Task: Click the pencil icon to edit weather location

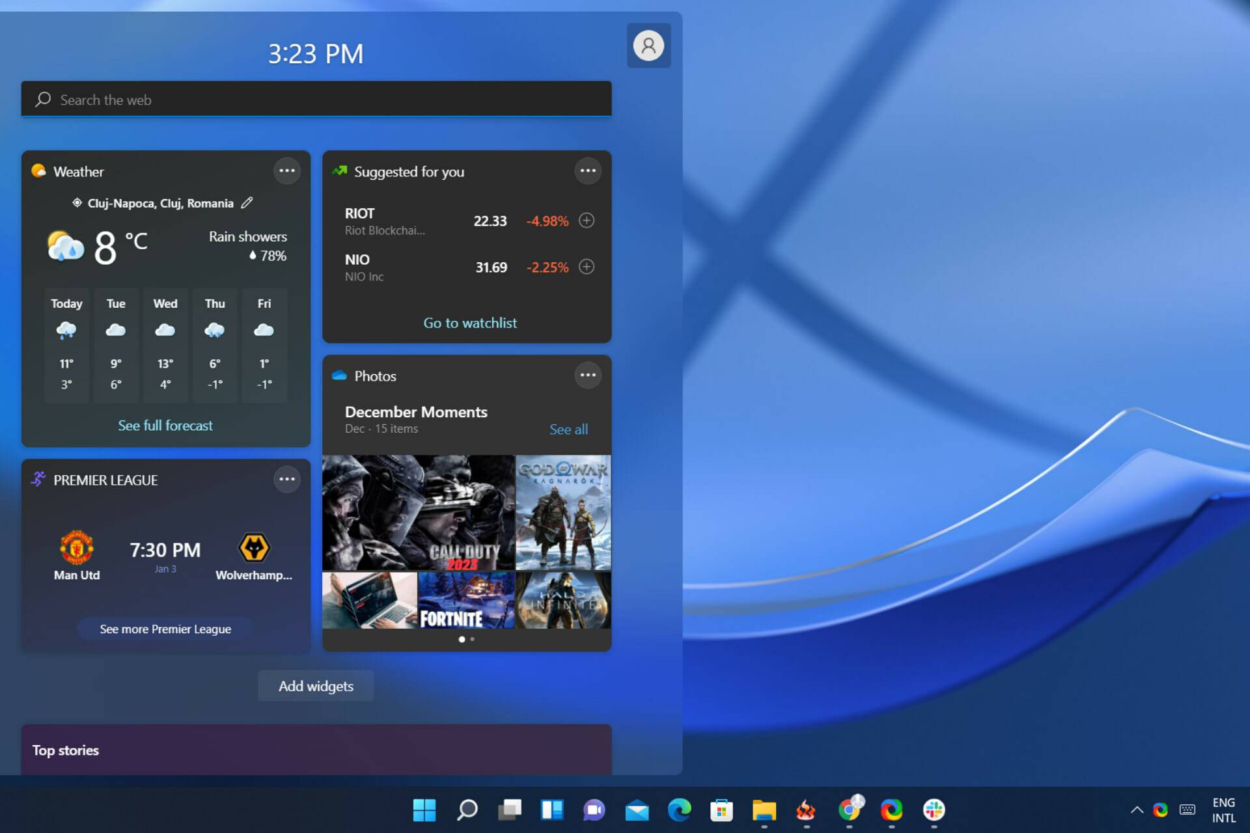Action: (x=246, y=202)
